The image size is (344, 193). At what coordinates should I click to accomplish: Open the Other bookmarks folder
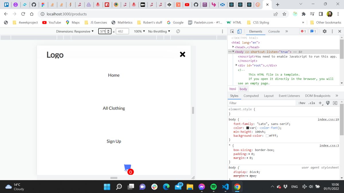pos(326,22)
